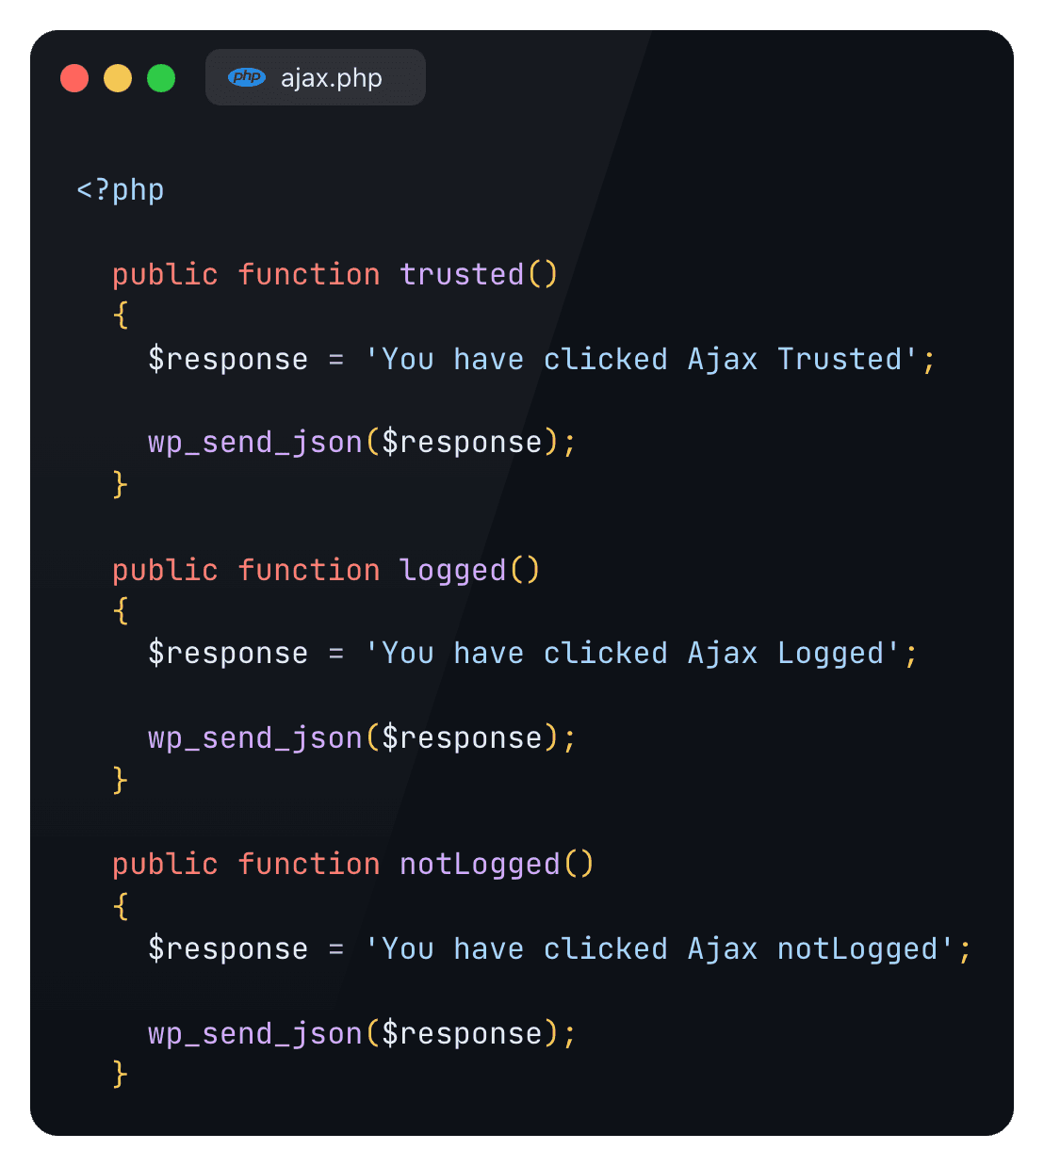Click the logged function name
The height and width of the screenshot is (1166, 1044).
click(452, 570)
